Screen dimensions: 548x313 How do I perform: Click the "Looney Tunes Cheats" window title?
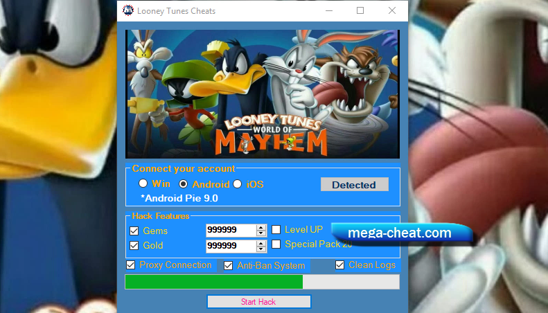pos(176,11)
